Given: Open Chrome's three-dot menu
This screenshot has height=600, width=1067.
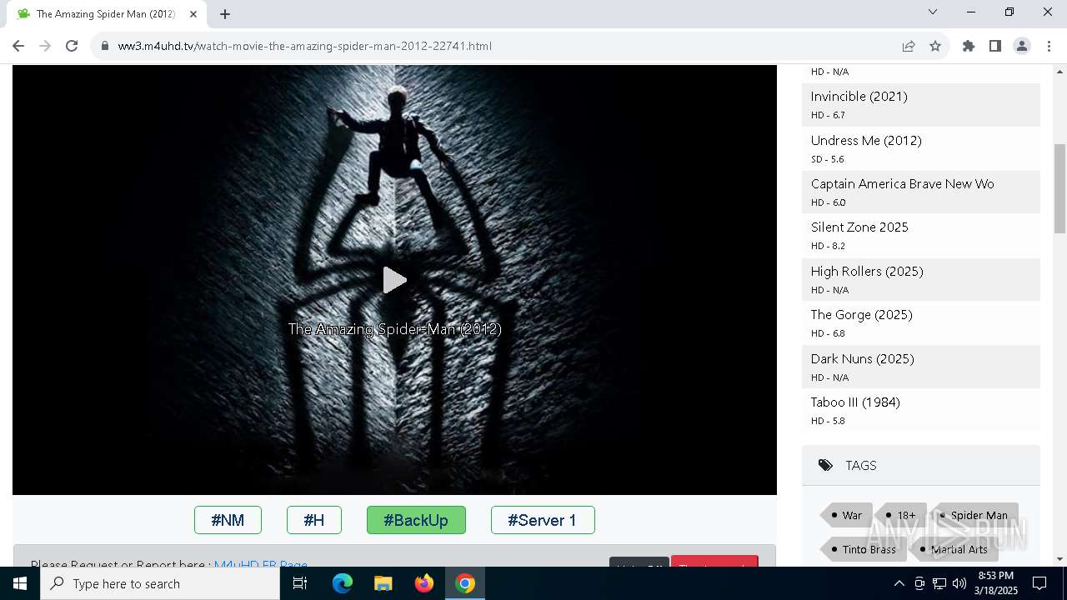Looking at the screenshot, I should click(x=1049, y=46).
